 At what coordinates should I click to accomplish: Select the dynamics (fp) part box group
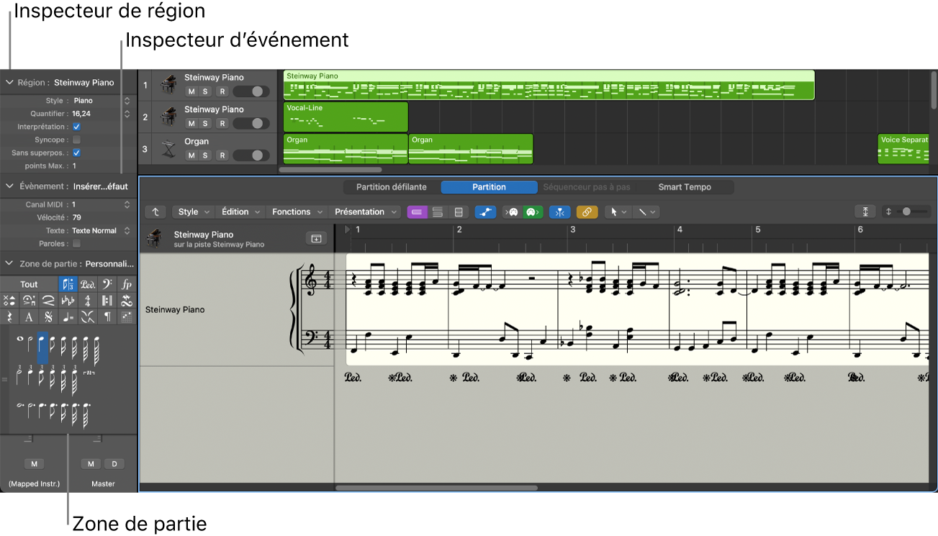tap(127, 284)
